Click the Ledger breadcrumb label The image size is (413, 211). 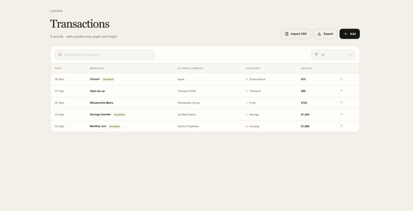tap(56, 11)
